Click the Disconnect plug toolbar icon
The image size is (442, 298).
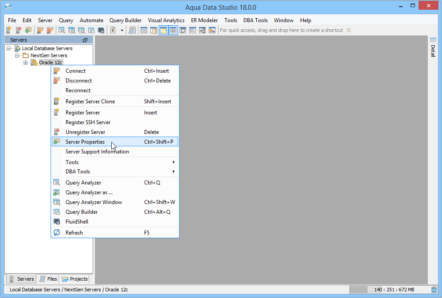pyautogui.click(x=50, y=30)
